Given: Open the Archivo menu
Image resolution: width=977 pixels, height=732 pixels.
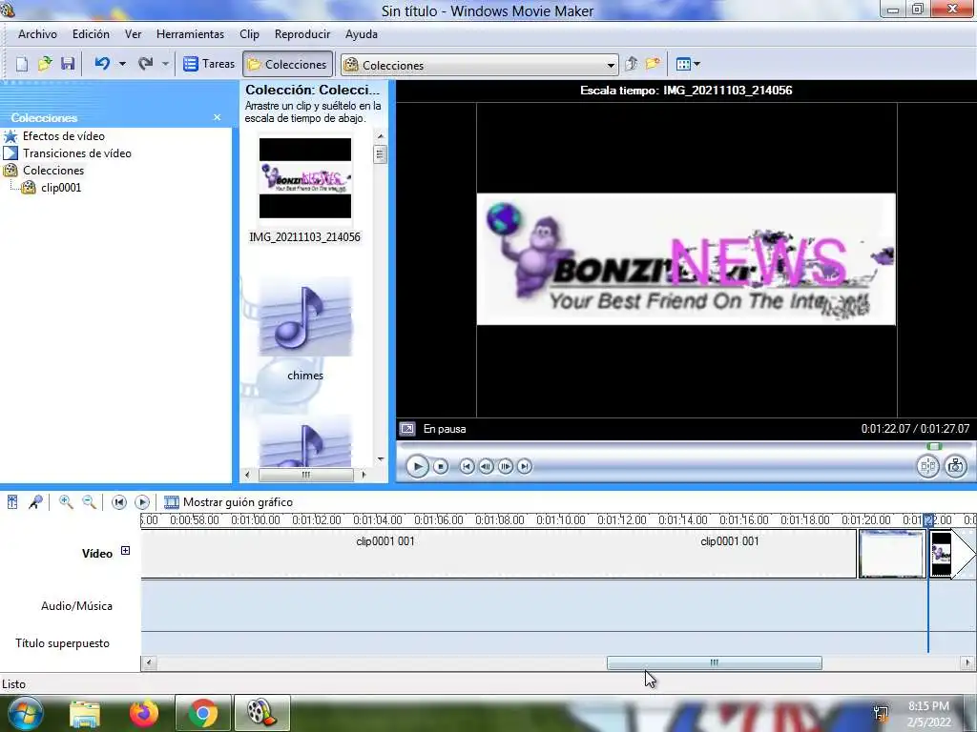Looking at the screenshot, I should point(37,34).
